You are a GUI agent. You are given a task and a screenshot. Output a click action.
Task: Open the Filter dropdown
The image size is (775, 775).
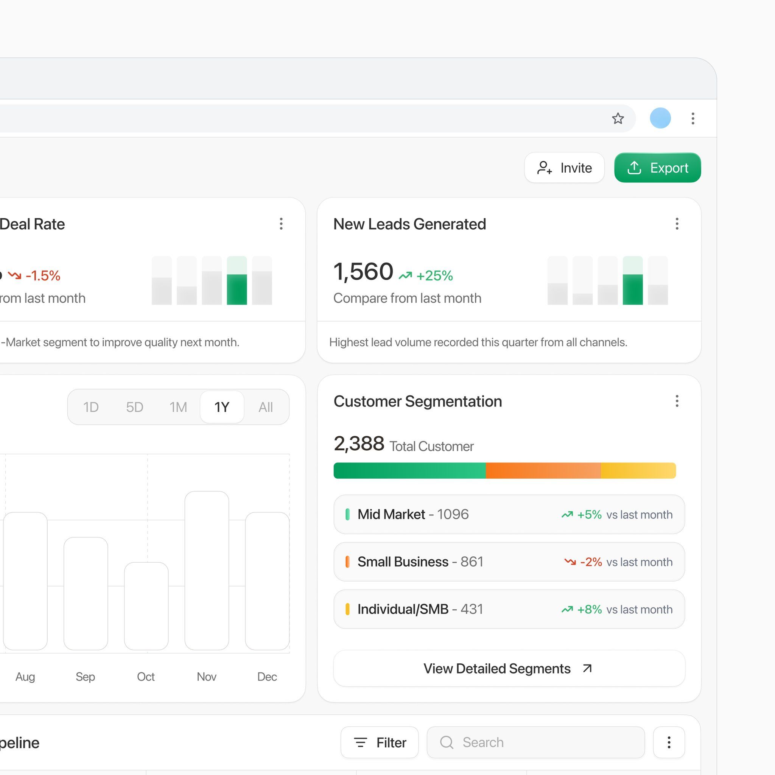pos(380,742)
